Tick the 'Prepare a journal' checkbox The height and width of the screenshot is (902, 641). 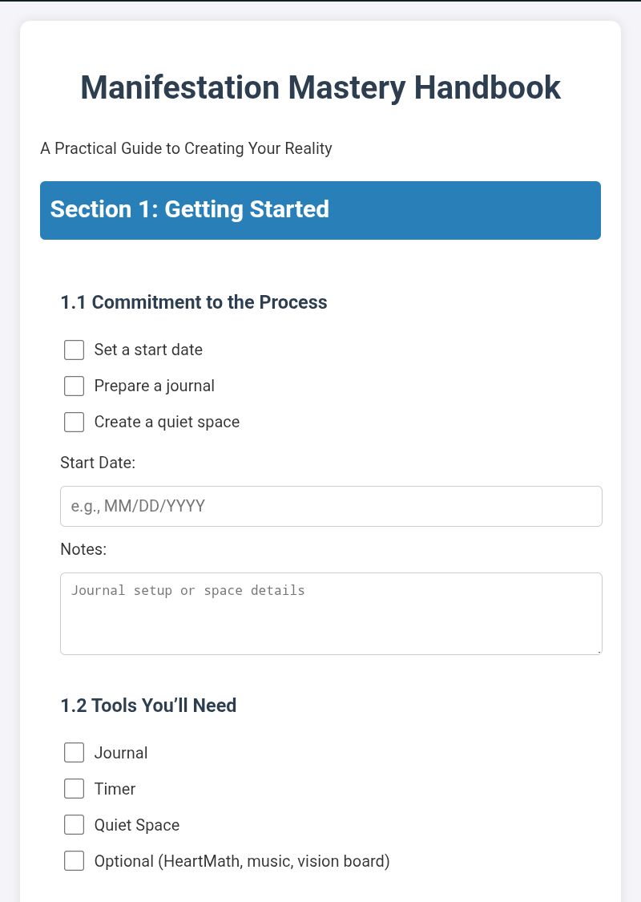pyautogui.click(x=75, y=386)
